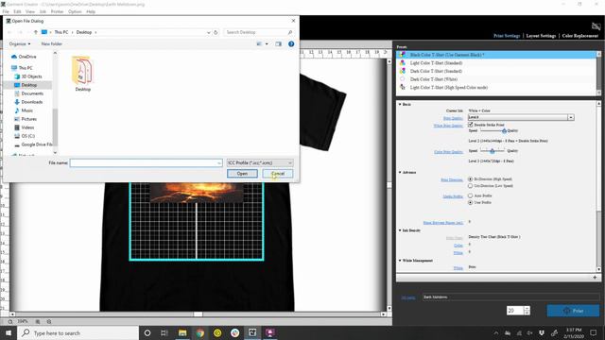Expand address bar history dropdown
605x340 pixels.
pyautogui.click(x=208, y=32)
